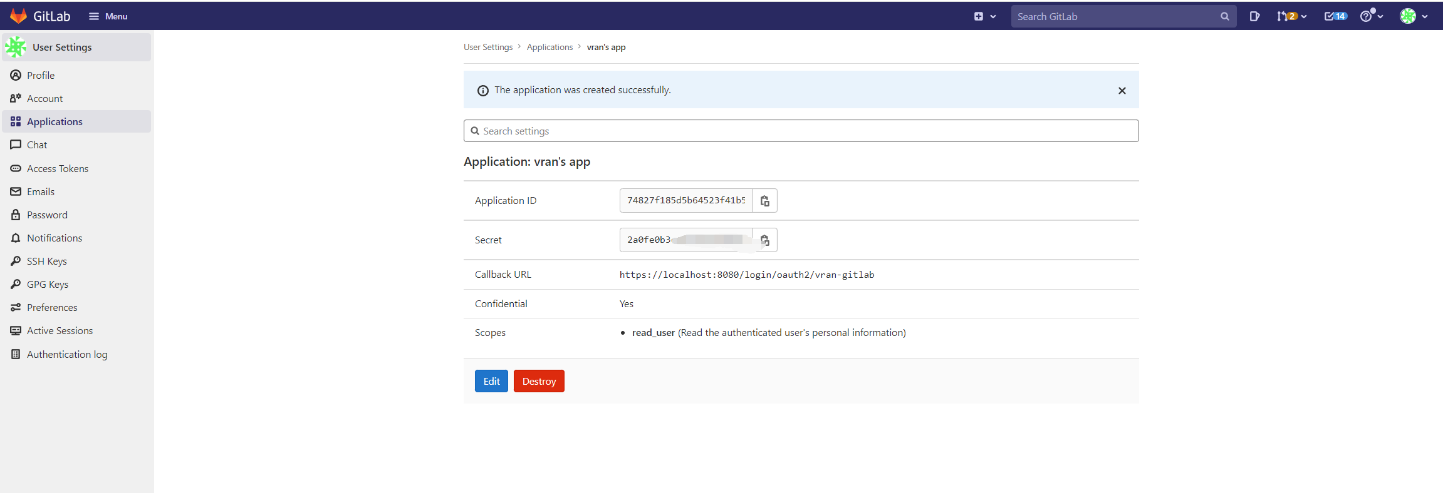Copy the Application ID to clipboard
Image resolution: width=1443 pixels, height=493 pixels.
(764, 201)
